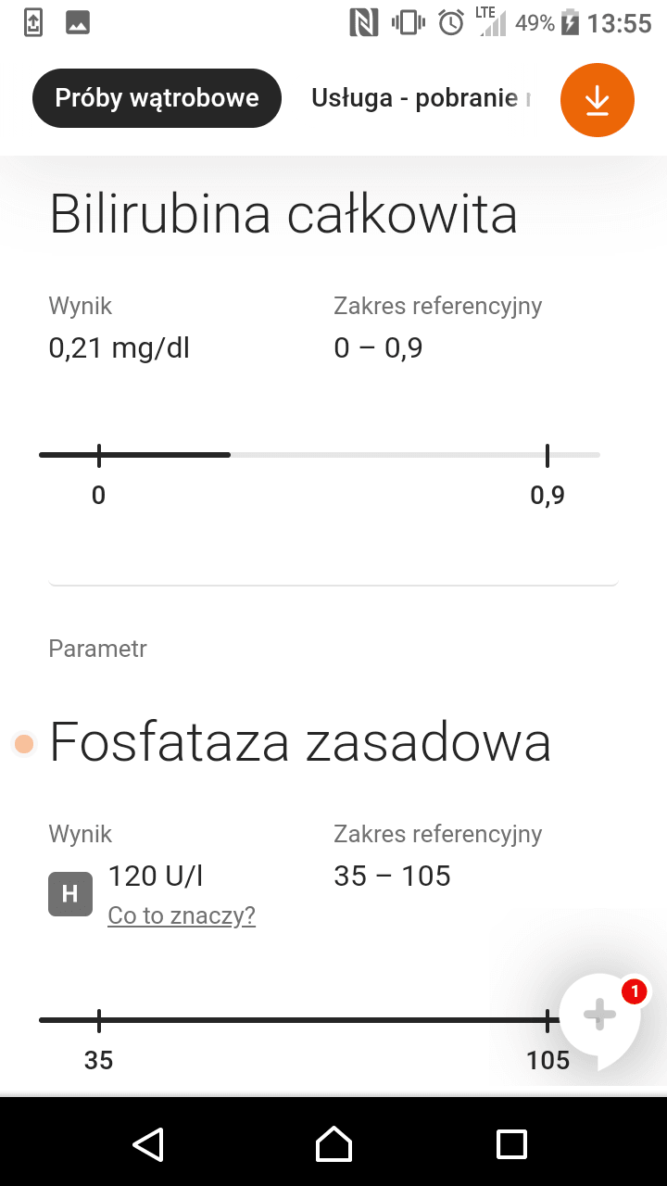Open the chat bubble with plus icon
The height and width of the screenshot is (1186, 667).
coord(600,1016)
